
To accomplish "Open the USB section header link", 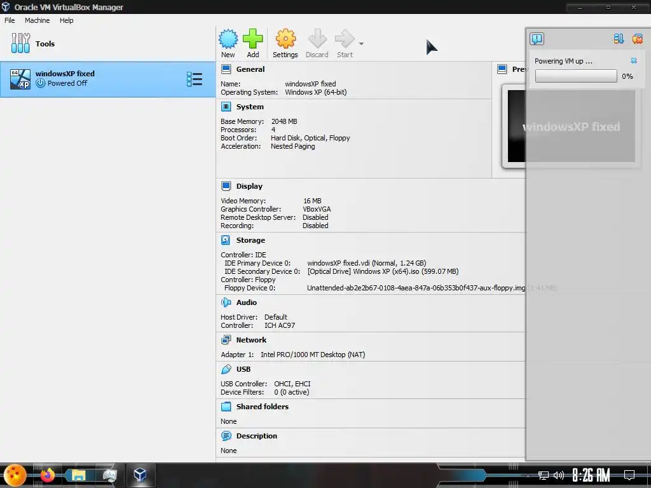I will (x=243, y=369).
